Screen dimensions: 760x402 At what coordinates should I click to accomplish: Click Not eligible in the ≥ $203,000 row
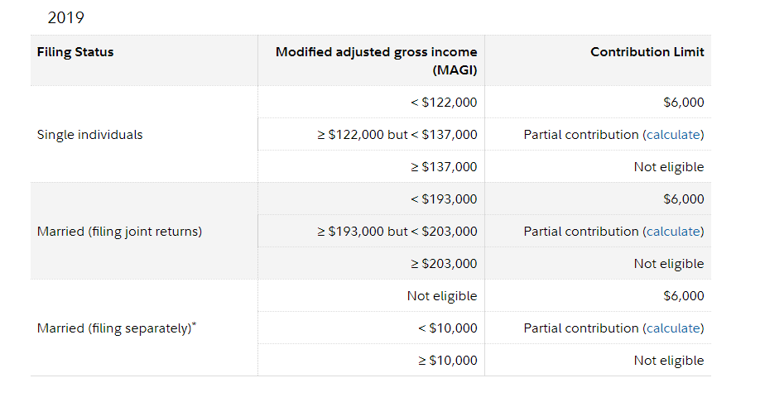pyautogui.click(x=669, y=264)
